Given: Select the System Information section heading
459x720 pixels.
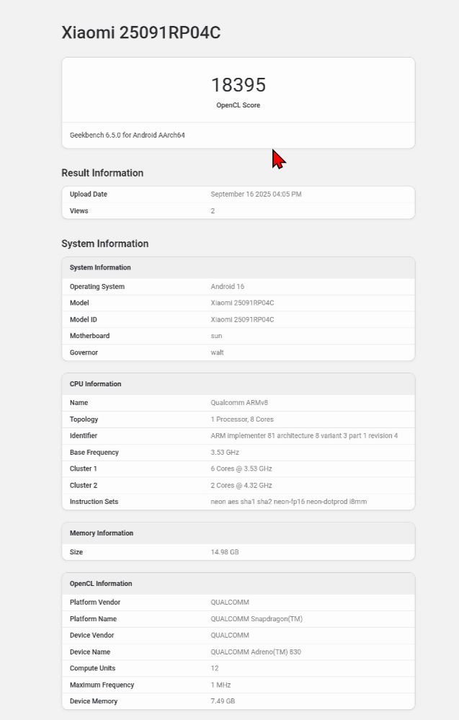Looking at the screenshot, I should click(x=104, y=244).
